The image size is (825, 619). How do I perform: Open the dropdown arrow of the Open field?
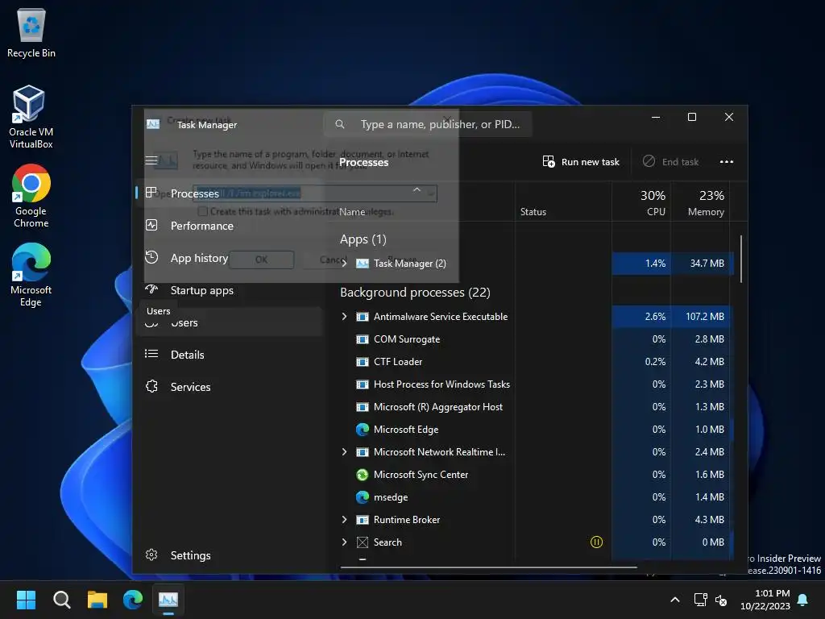[x=431, y=193]
